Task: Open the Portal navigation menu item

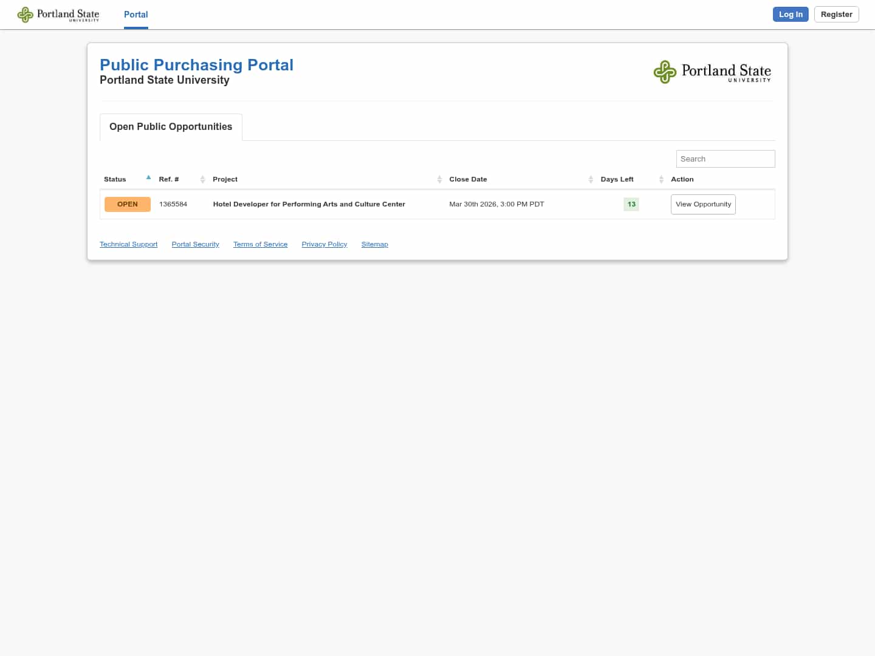Action: click(x=136, y=15)
